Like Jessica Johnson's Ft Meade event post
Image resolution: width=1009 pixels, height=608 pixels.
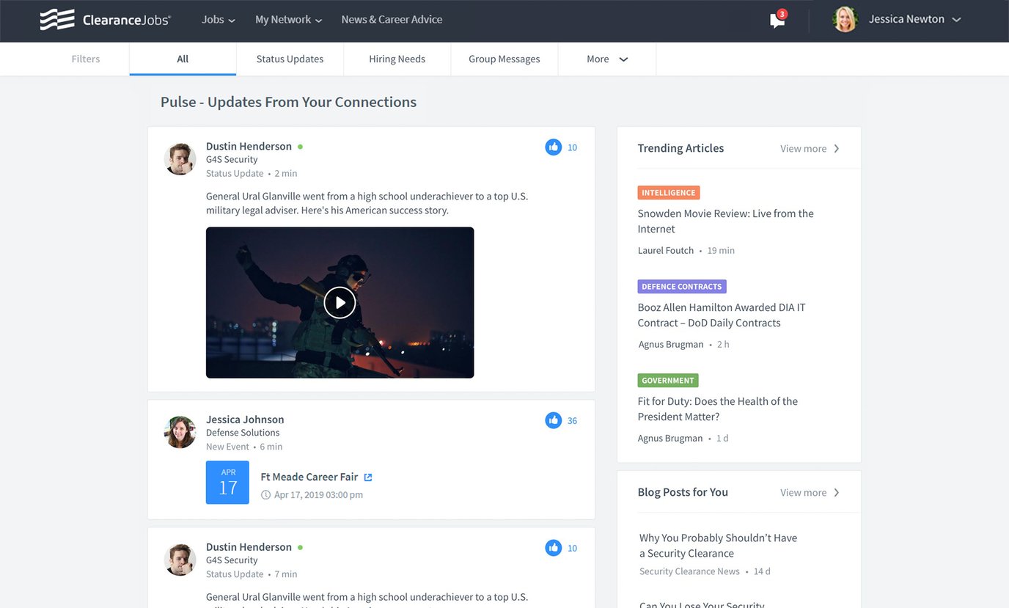(553, 420)
